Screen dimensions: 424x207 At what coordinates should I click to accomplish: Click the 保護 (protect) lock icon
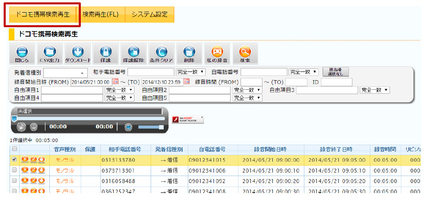(x=106, y=54)
